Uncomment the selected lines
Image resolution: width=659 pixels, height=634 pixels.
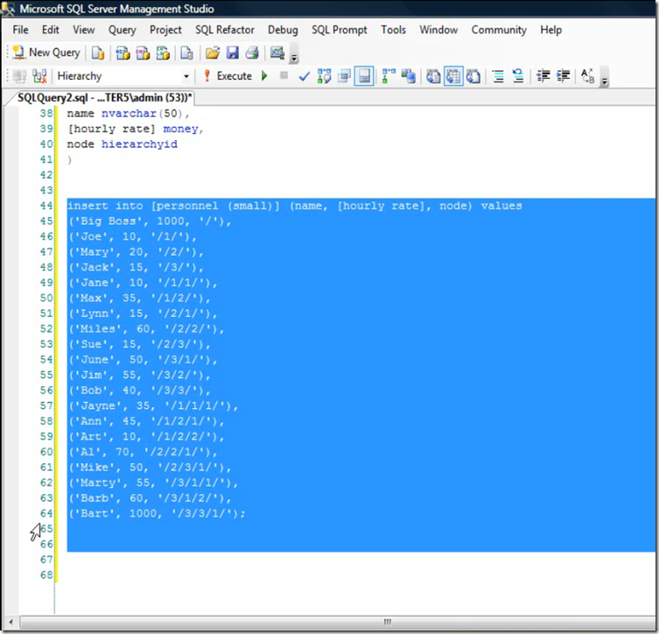[518, 76]
